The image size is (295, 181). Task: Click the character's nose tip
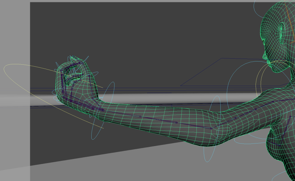click(263, 55)
